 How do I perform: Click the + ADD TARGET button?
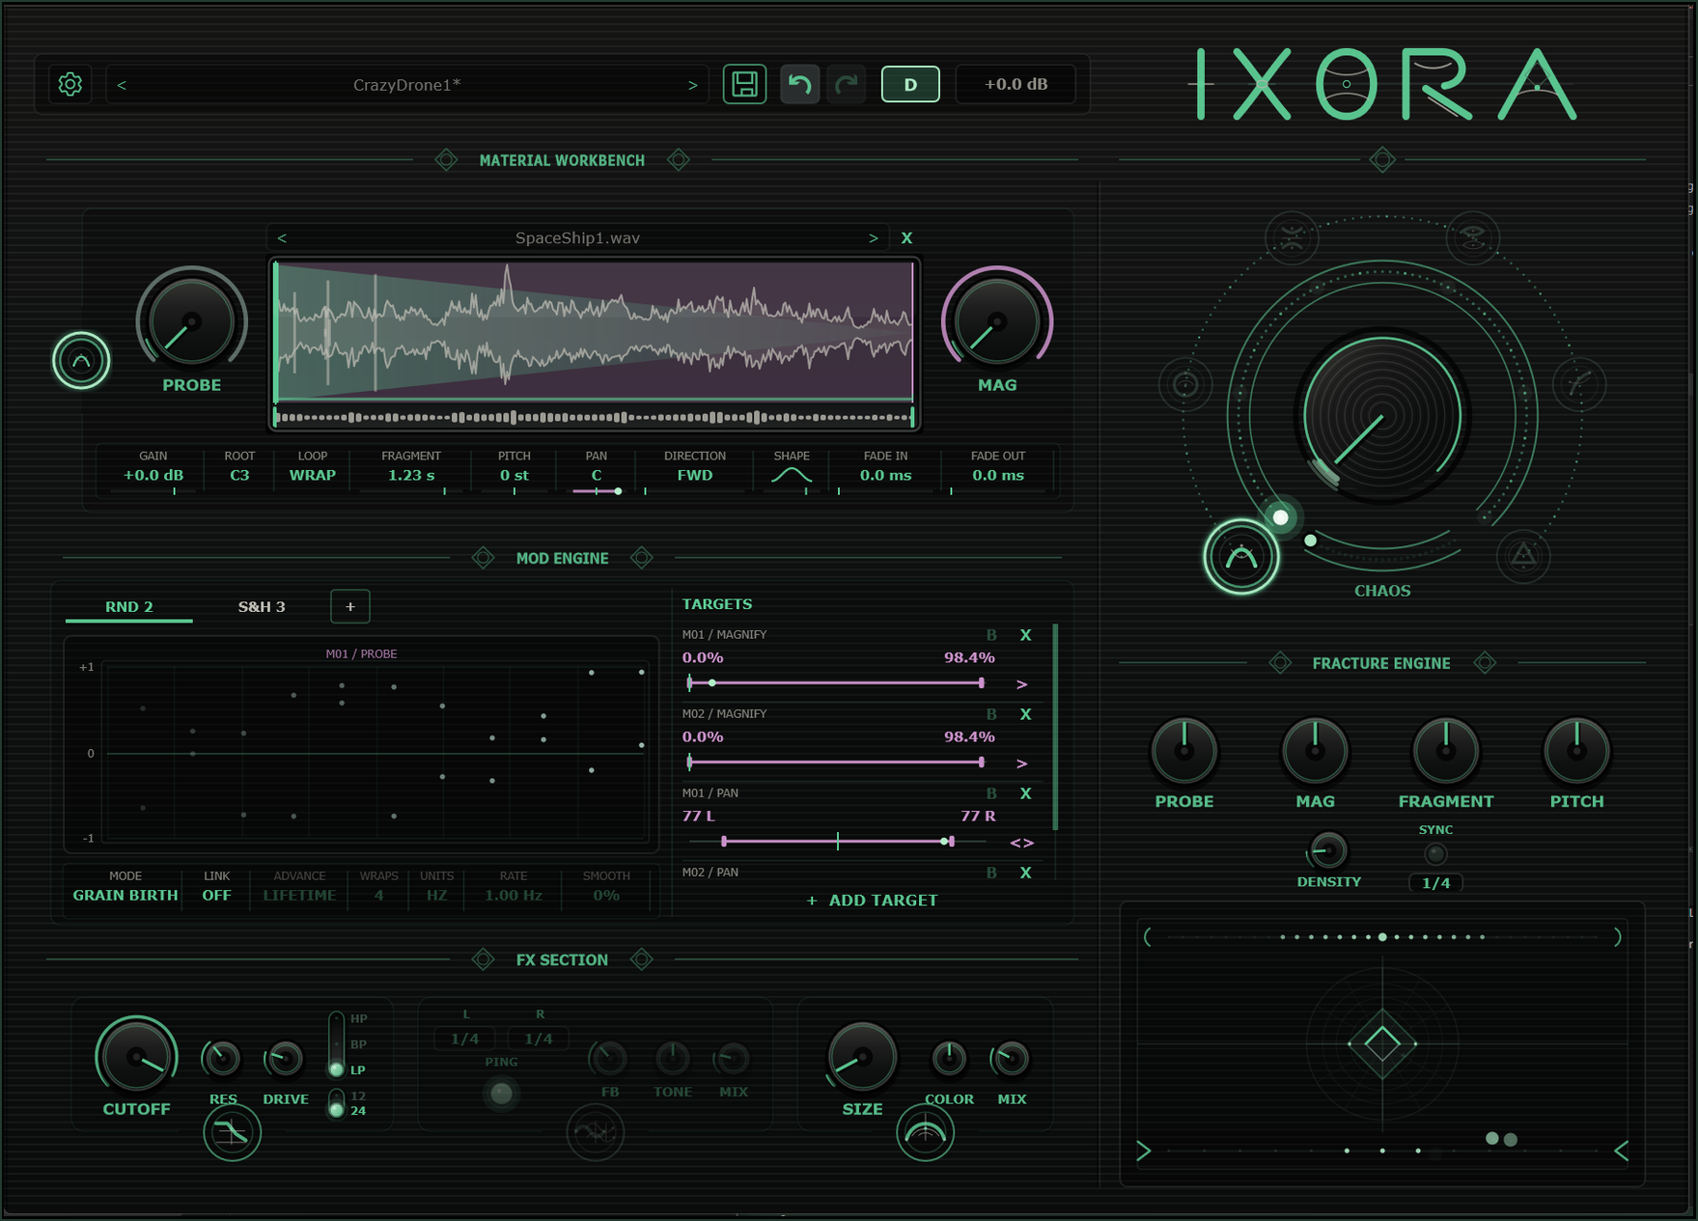[x=872, y=901]
